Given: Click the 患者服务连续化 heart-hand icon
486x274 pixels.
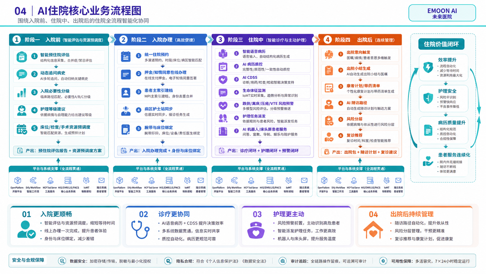Looking at the screenshot, I should point(428,161).
